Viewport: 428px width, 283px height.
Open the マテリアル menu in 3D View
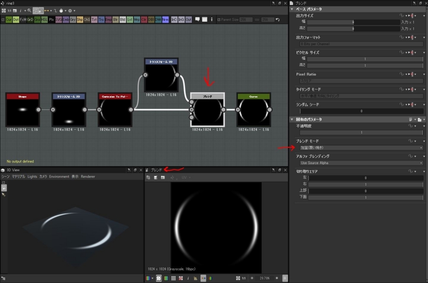[x=18, y=177]
